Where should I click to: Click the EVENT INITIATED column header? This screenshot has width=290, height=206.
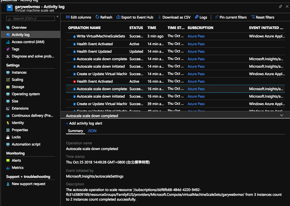(266, 28)
